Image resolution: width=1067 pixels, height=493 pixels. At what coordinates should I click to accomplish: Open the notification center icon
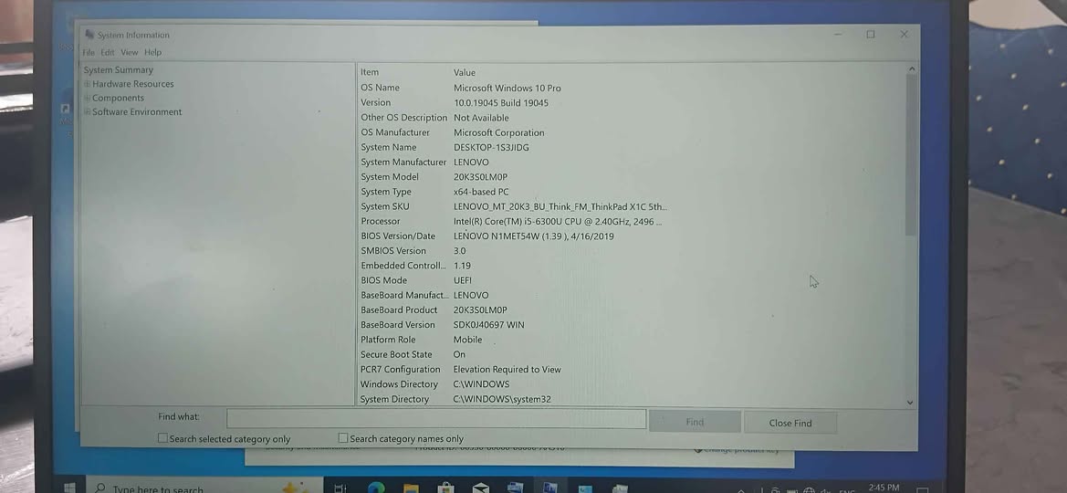pos(922,489)
